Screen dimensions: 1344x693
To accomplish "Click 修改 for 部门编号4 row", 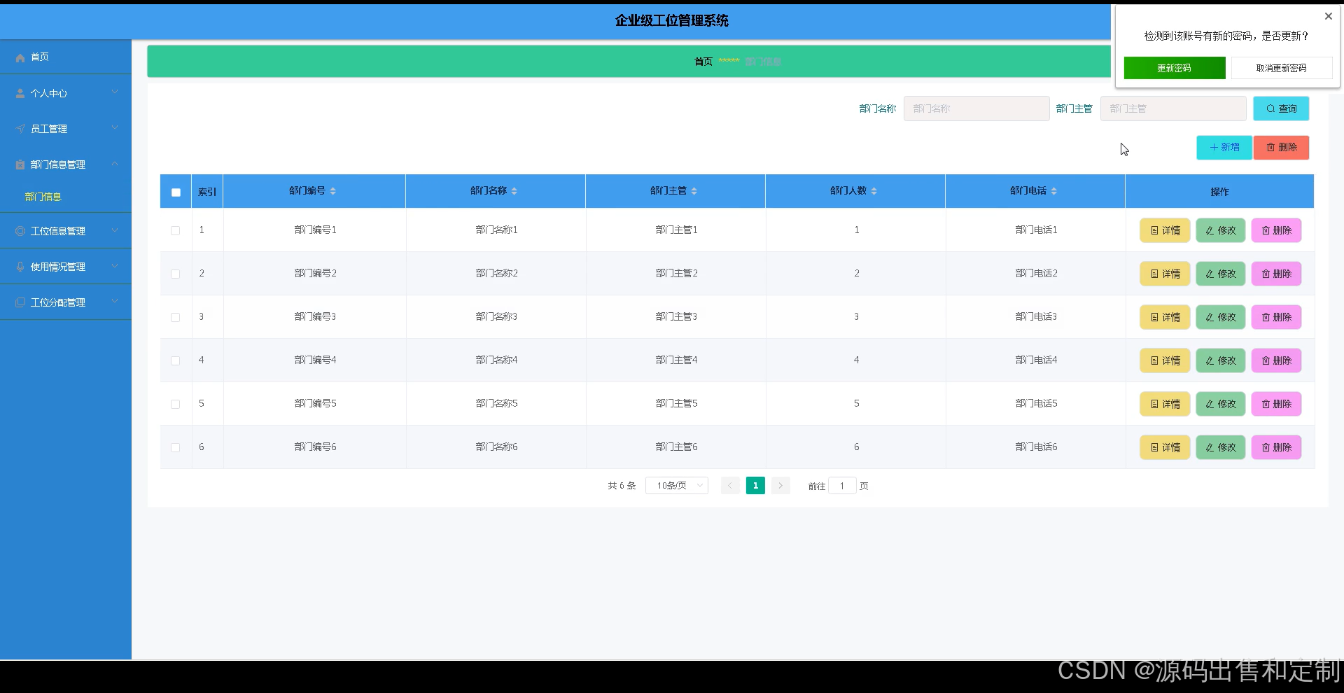I will click(1221, 360).
